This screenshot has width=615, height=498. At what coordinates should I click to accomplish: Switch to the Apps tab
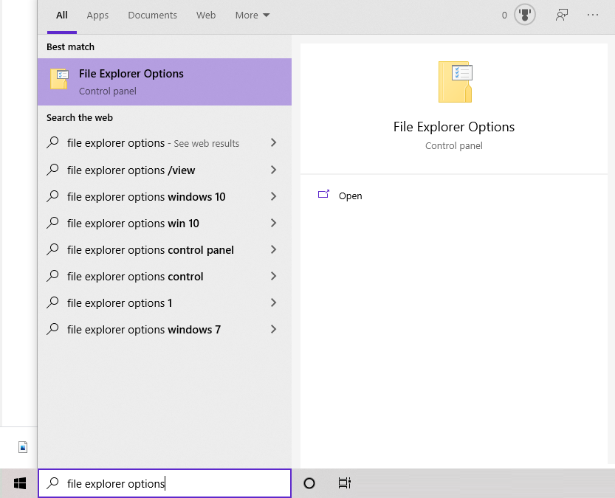(97, 15)
